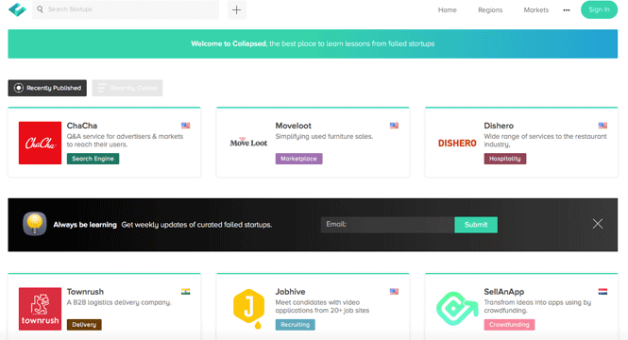Viewport: 628px width, 340px height.
Task: Open the SellAnApp logo thumbnail
Action: (x=457, y=309)
